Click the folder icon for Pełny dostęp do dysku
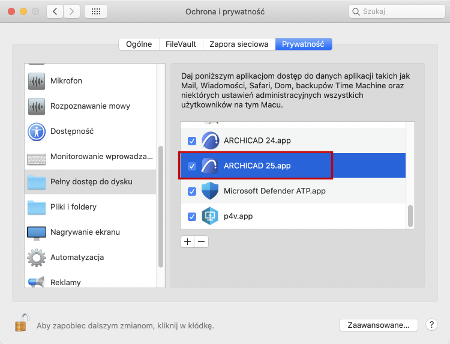The image size is (450, 344). tap(37, 183)
